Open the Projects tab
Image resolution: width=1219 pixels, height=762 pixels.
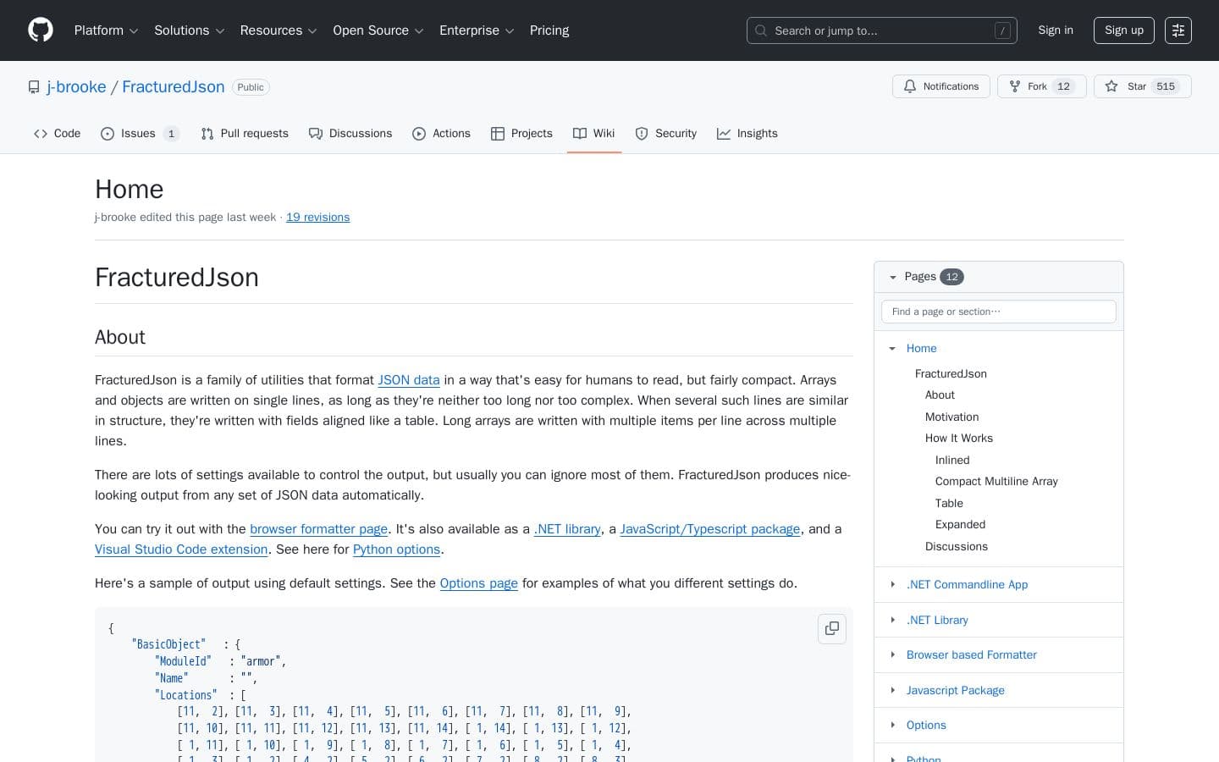pos(521,134)
